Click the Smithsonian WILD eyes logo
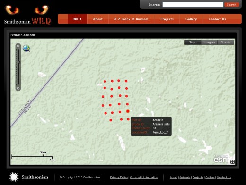The image size is (246, 185). click(x=27, y=15)
